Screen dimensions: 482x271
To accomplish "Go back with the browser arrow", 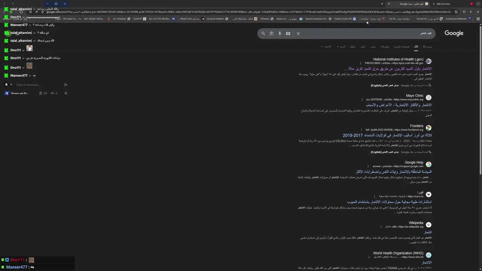I will 477,12.
